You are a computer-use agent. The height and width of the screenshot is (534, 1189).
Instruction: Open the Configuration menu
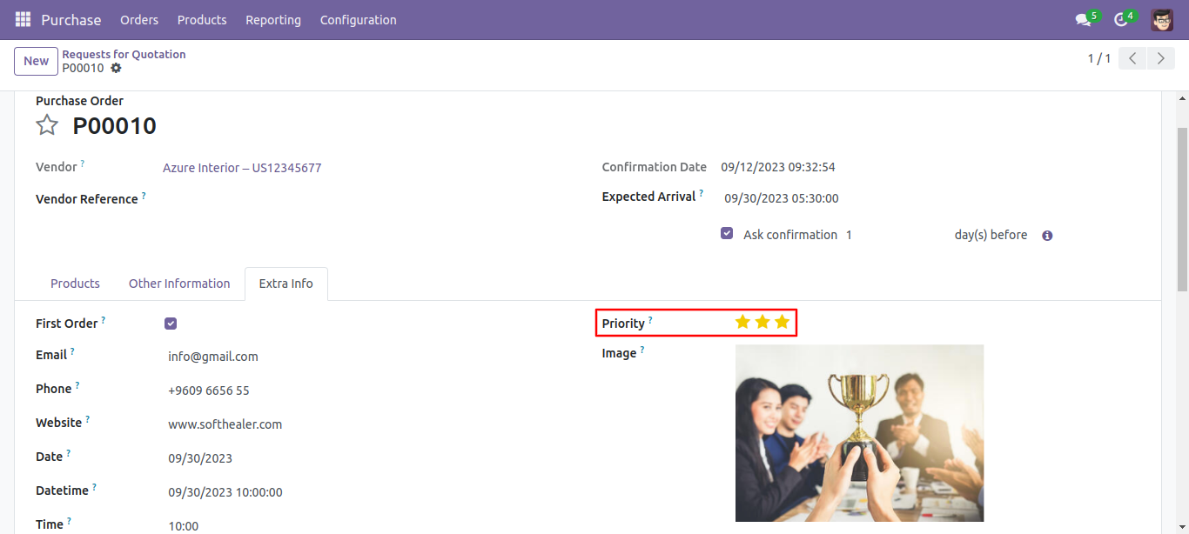(359, 19)
